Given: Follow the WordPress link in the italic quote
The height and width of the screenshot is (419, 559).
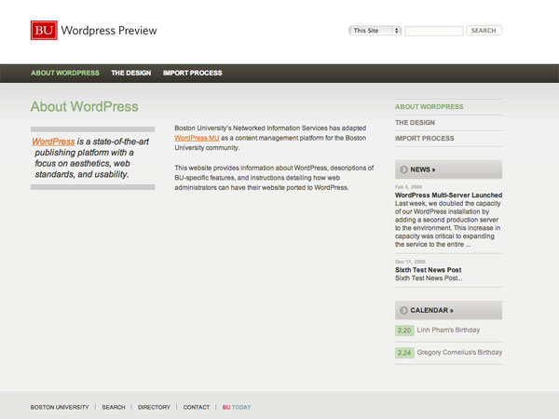Looking at the screenshot, I should coord(53,142).
